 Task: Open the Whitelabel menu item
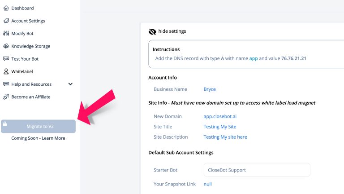click(x=22, y=71)
